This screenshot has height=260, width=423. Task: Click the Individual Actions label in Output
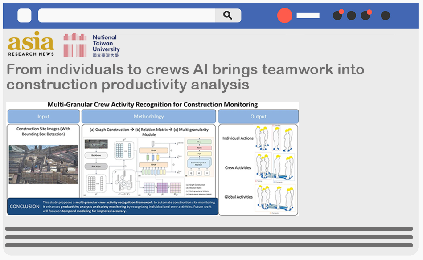(238, 138)
